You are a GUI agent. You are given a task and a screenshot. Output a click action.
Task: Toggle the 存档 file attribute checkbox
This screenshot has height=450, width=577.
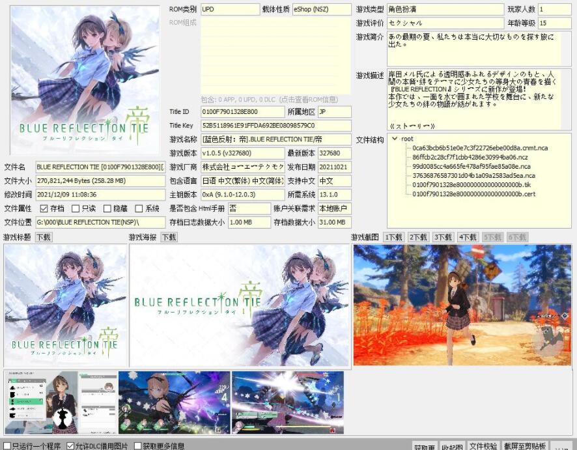pyautogui.click(x=44, y=208)
